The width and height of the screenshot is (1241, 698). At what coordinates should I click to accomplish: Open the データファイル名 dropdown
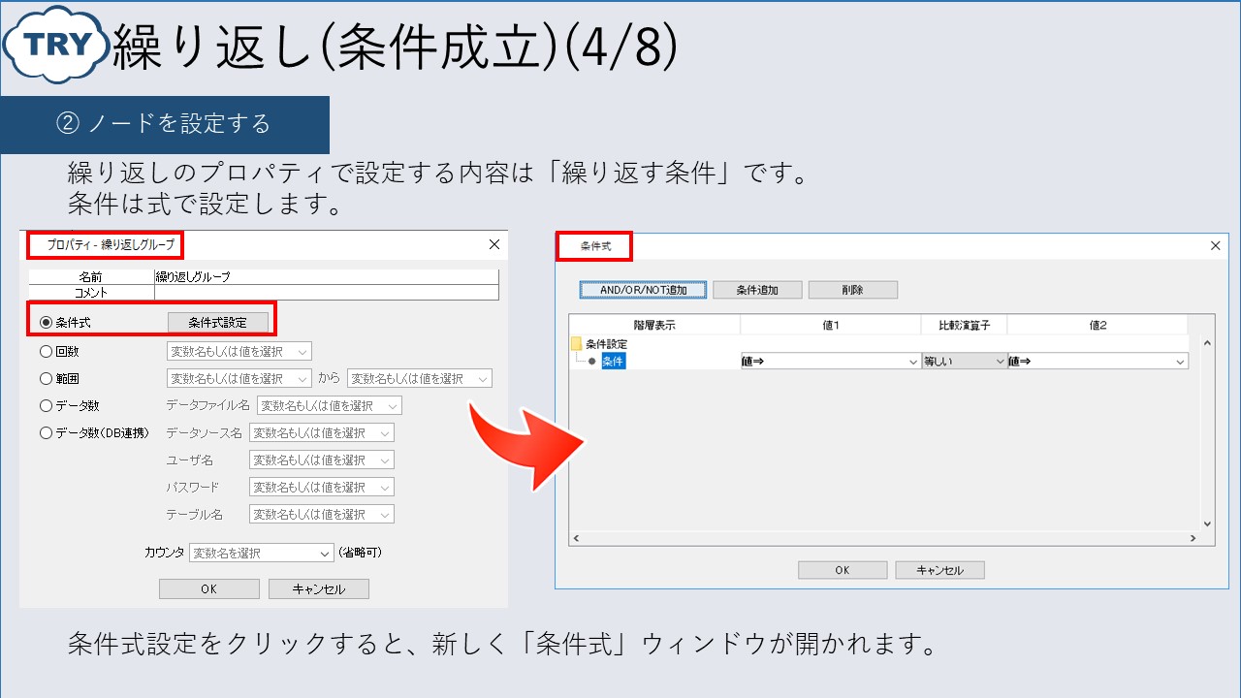[x=329, y=405]
